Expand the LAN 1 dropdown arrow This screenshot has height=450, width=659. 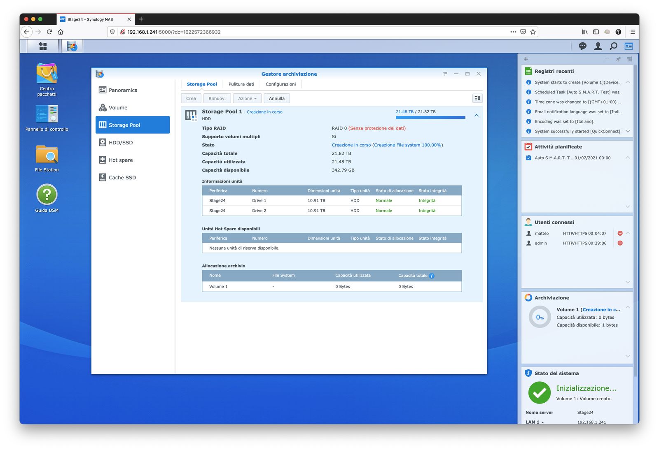click(542, 422)
